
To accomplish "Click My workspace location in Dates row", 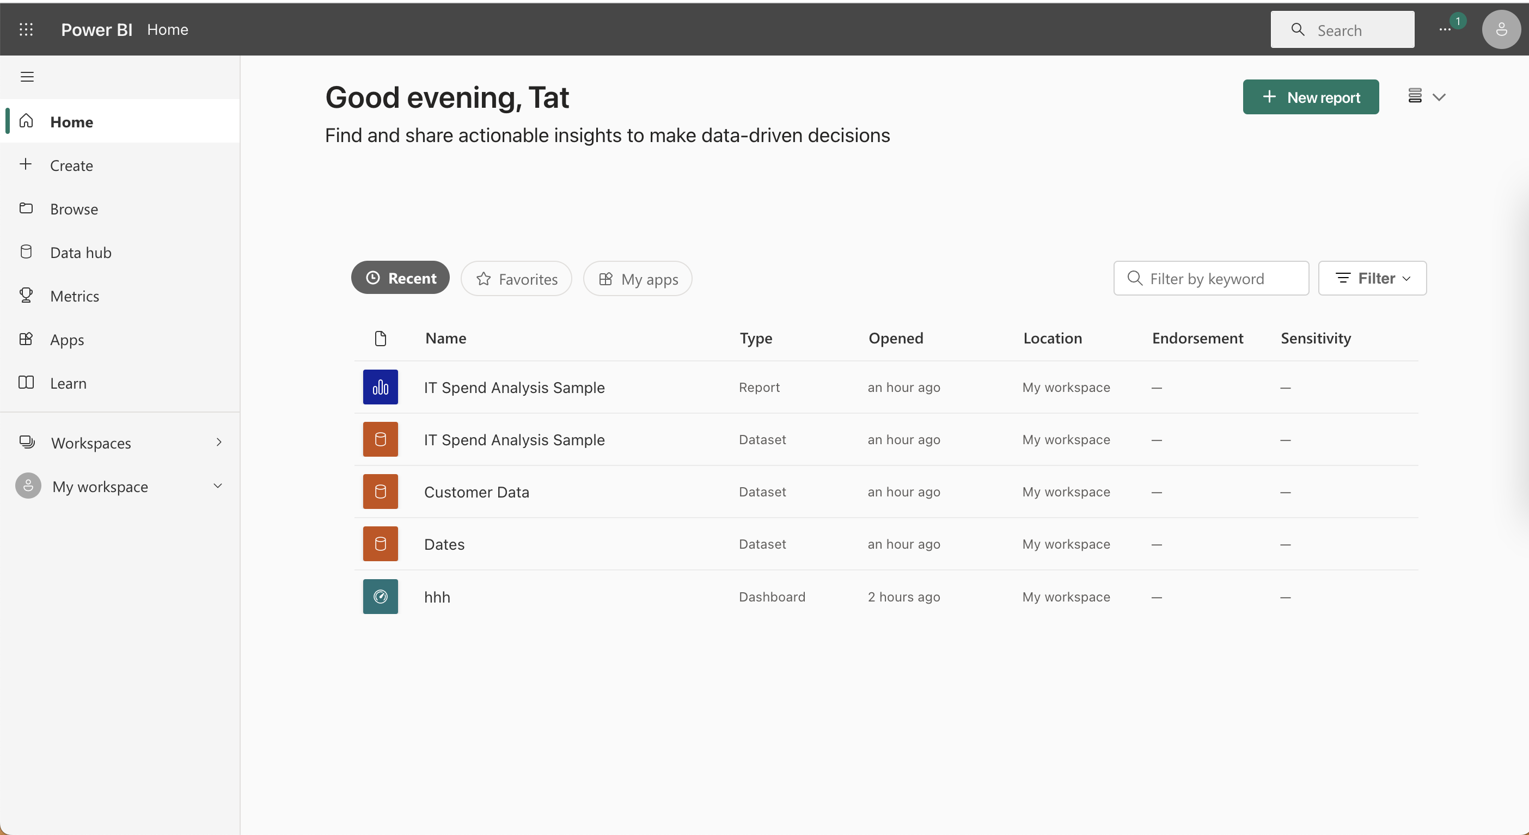I will [x=1066, y=544].
